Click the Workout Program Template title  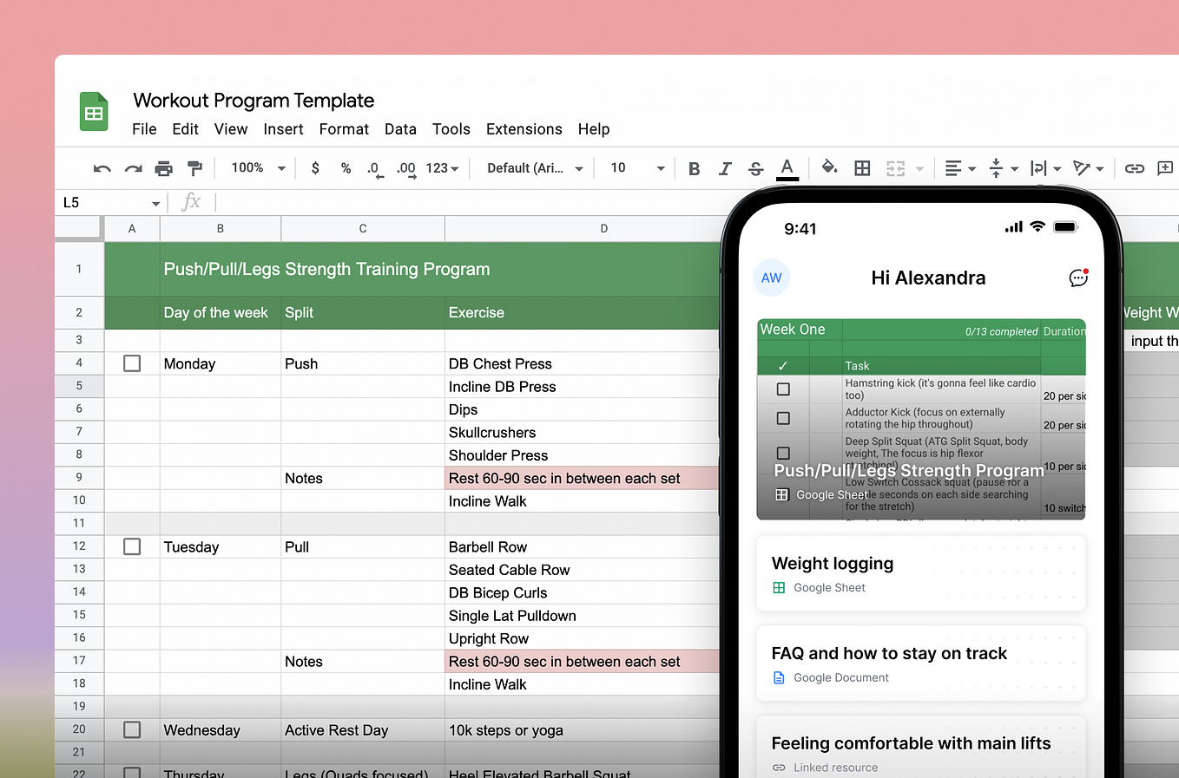(x=254, y=101)
